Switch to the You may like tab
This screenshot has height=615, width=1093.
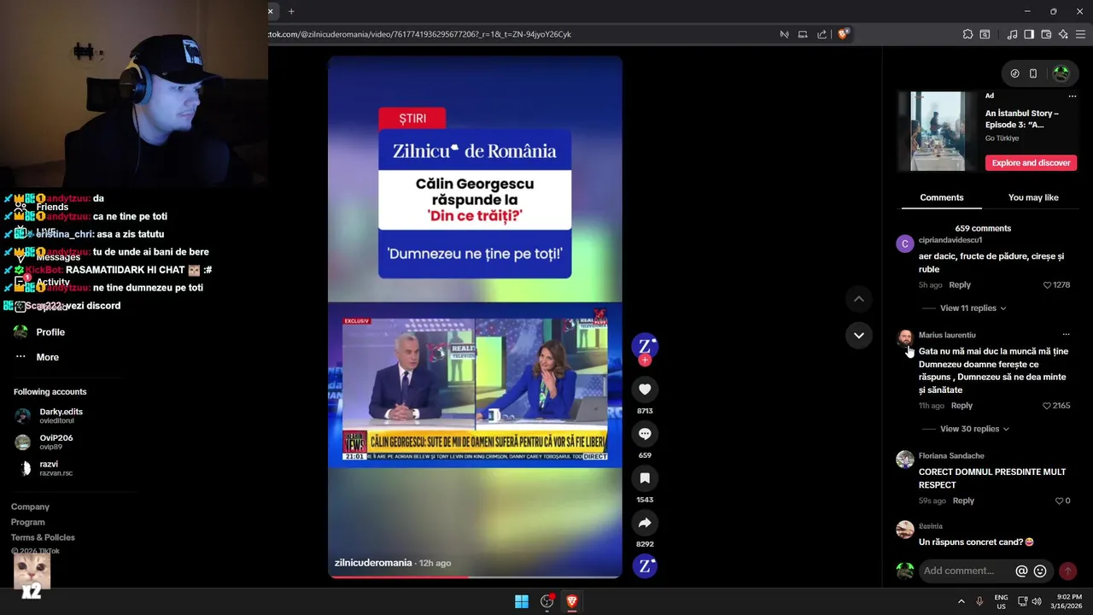[1033, 197]
